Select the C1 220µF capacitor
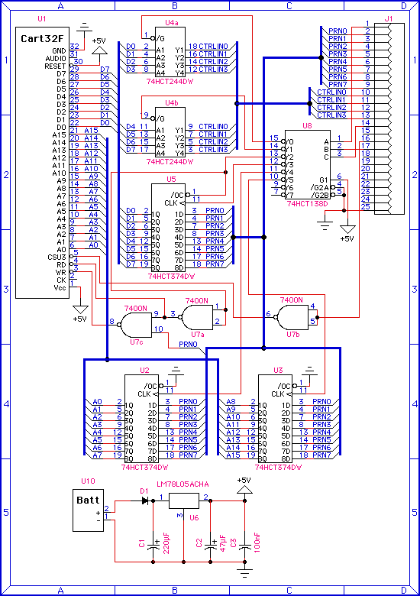The height and width of the screenshot is (596, 420). click(x=153, y=546)
